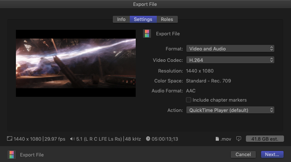
Task: Open the Format dropdown
Action: click(x=230, y=49)
